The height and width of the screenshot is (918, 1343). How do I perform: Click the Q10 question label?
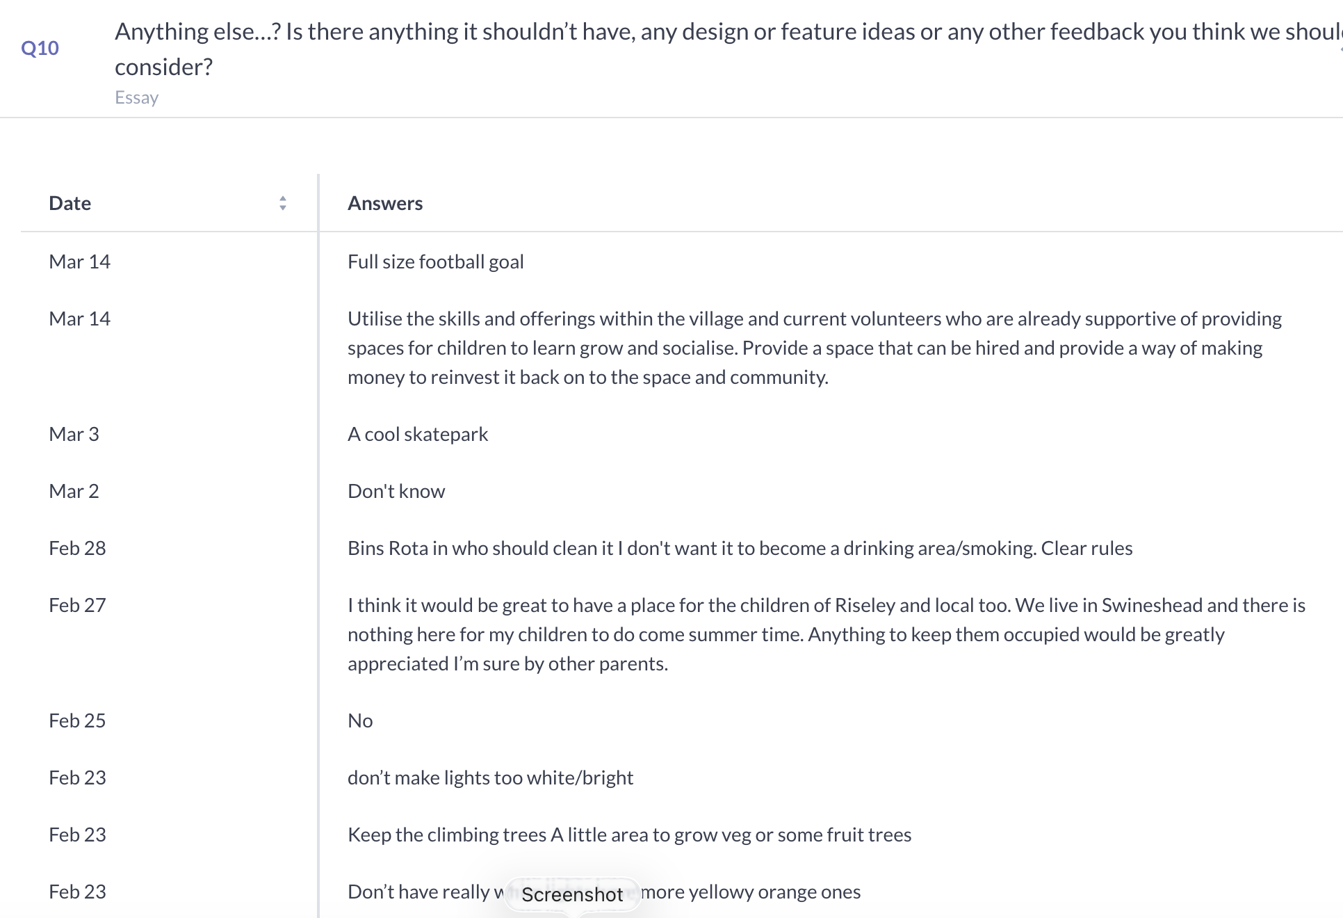pyautogui.click(x=40, y=48)
